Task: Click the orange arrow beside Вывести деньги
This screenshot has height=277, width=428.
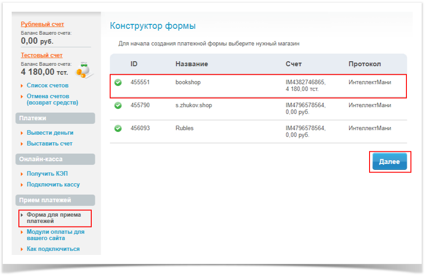Action: pos(22,133)
